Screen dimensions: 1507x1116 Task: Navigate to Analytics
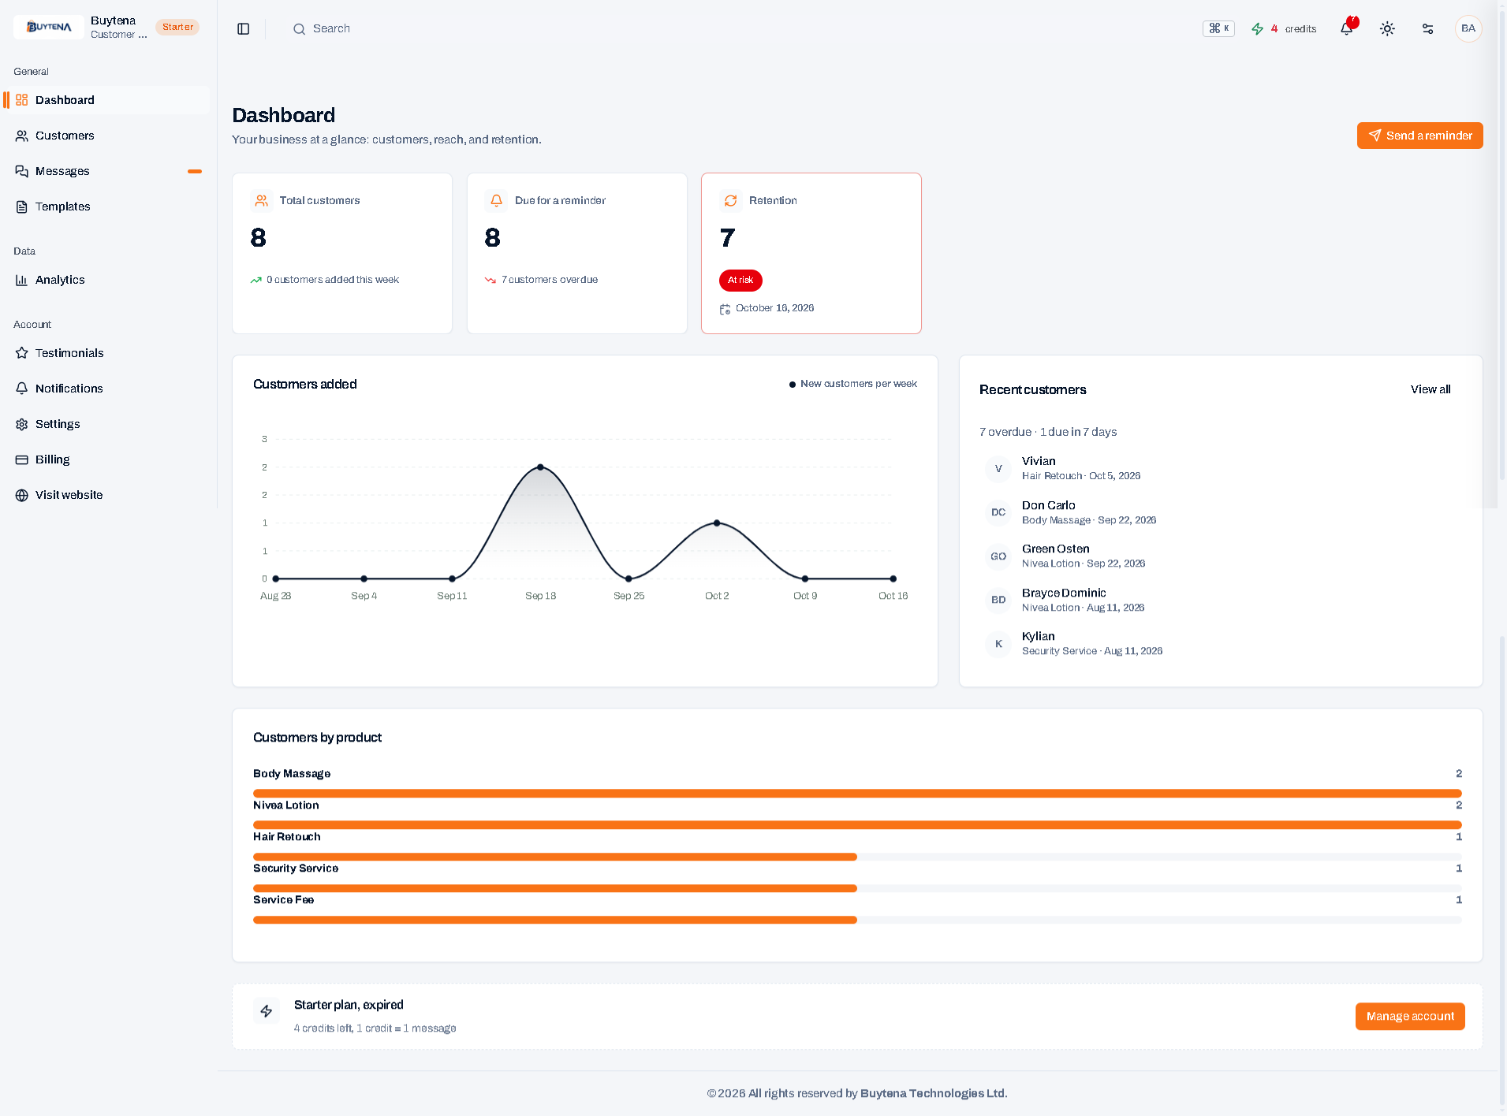click(x=106, y=280)
